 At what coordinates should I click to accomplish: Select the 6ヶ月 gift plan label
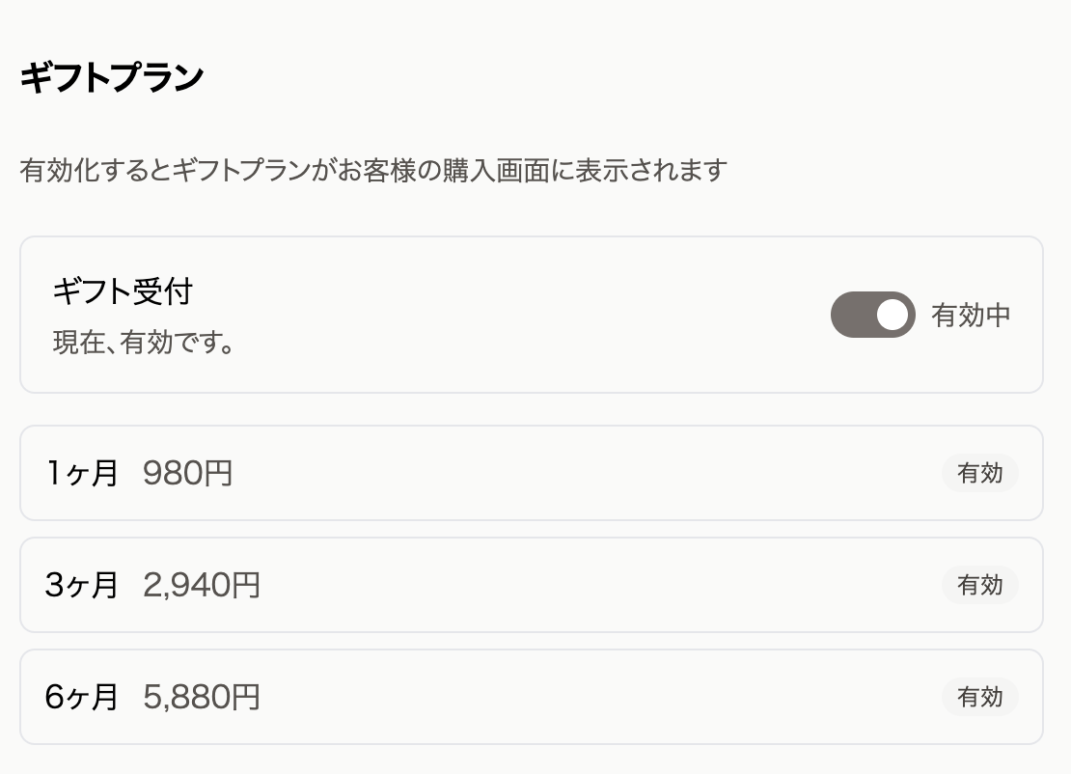tap(82, 697)
